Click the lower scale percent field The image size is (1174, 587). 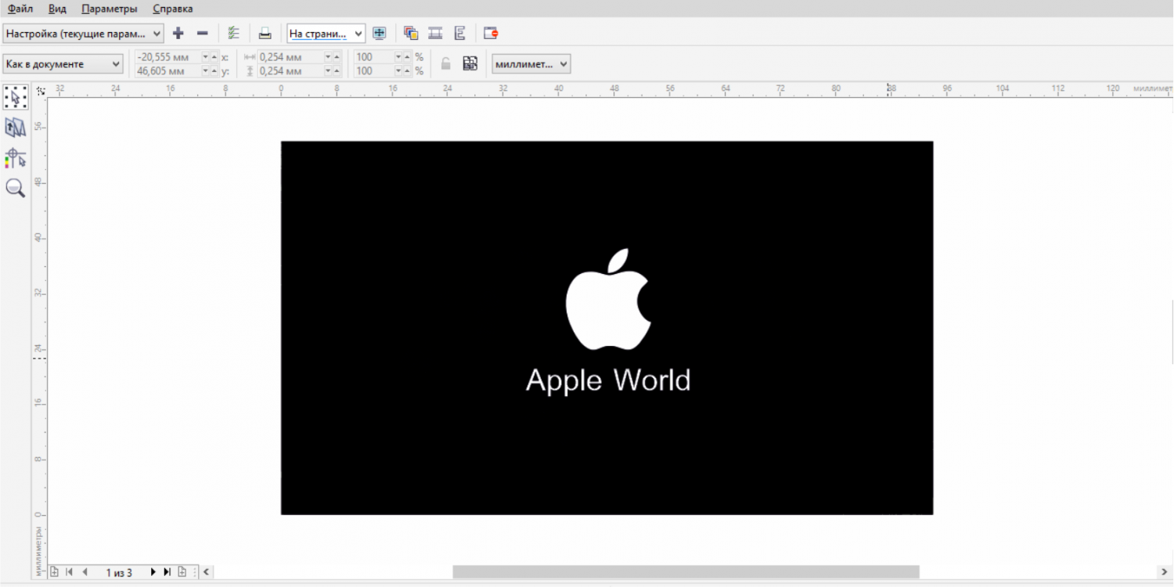(x=373, y=71)
